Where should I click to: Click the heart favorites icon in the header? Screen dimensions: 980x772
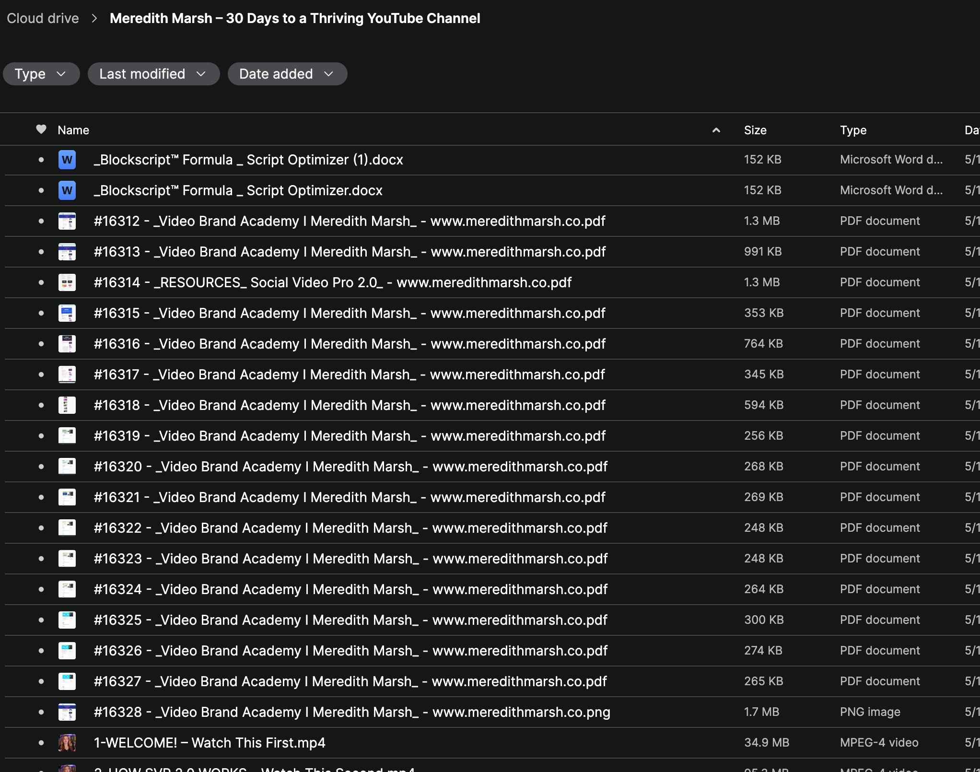pyautogui.click(x=41, y=129)
